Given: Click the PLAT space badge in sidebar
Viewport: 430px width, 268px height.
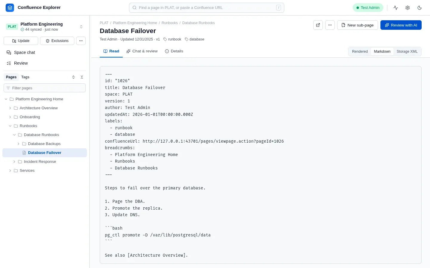Looking at the screenshot, I should [12, 27].
